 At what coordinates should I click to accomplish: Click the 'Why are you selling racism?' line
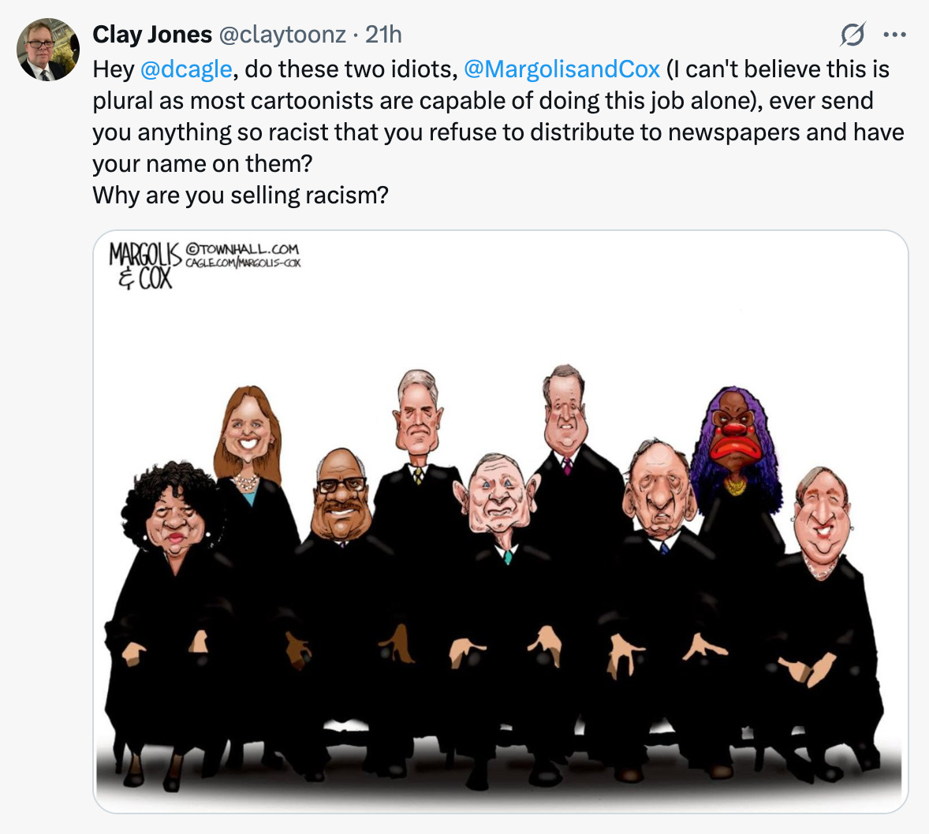tap(241, 195)
